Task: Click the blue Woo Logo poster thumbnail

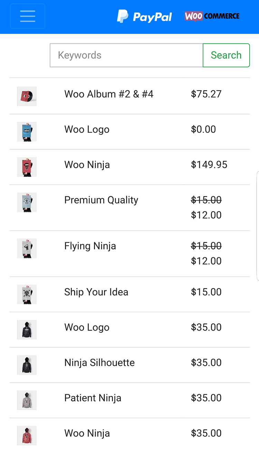Action: [x=27, y=131]
